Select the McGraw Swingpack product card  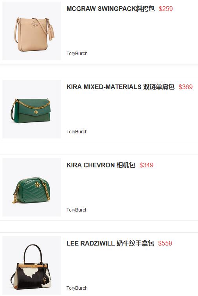[x=99, y=32]
